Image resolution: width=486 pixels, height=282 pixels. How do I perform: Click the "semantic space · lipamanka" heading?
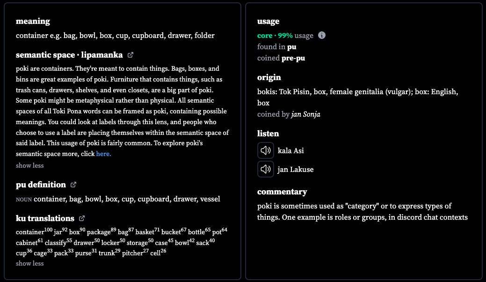tap(69, 55)
